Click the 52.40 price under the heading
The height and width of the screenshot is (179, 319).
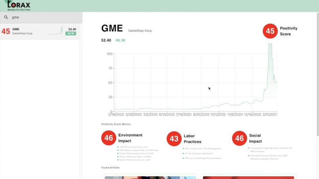pyautogui.click(x=106, y=40)
